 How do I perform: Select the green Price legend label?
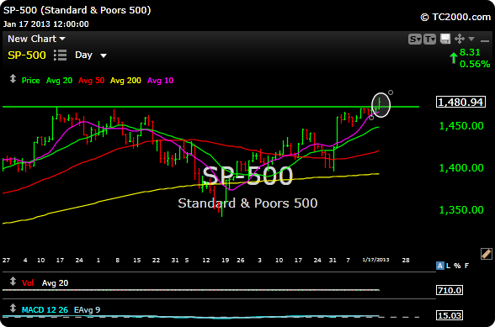[x=30, y=81]
